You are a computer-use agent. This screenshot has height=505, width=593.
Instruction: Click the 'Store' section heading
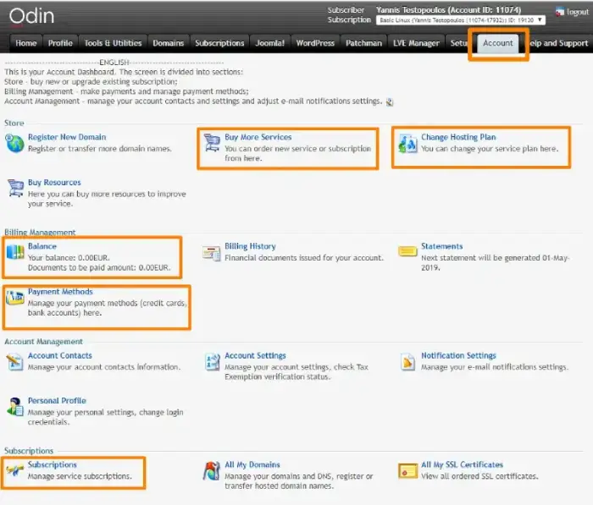click(x=14, y=124)
